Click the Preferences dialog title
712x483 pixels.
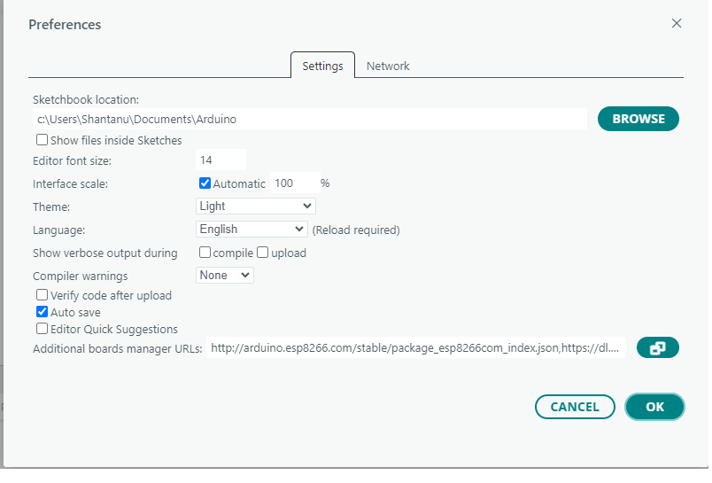click(65, 25)
